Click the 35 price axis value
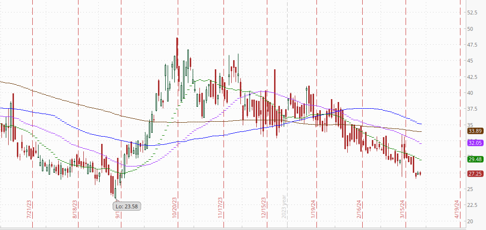This screenshot has height=230, width=486. coord(470,125)
